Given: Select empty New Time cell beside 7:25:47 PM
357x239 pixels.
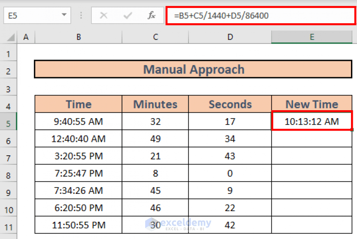Looking at the screenshot, I should click(312, 173).
